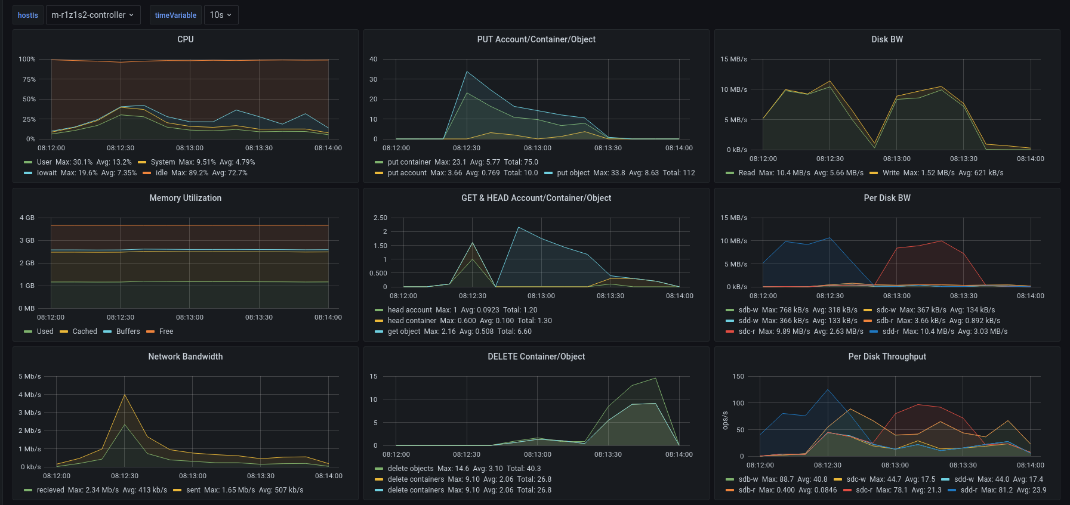
Task: Open the Disk BW panel title menu
Action: coord(887,39)
